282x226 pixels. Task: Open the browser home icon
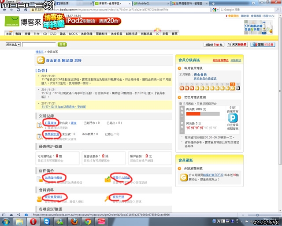[26, 10]
